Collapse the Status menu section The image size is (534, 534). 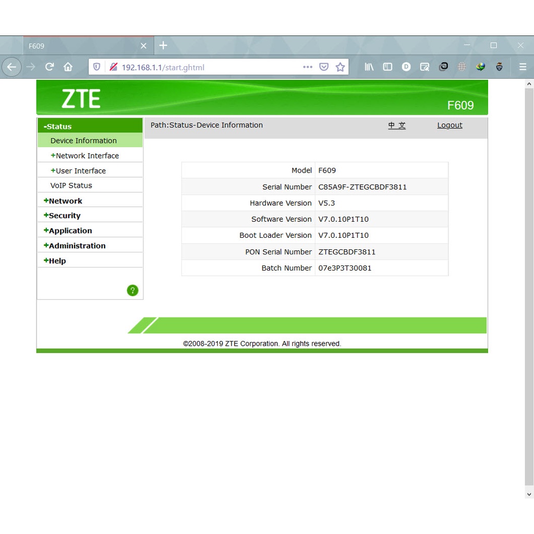pos(59,126)
